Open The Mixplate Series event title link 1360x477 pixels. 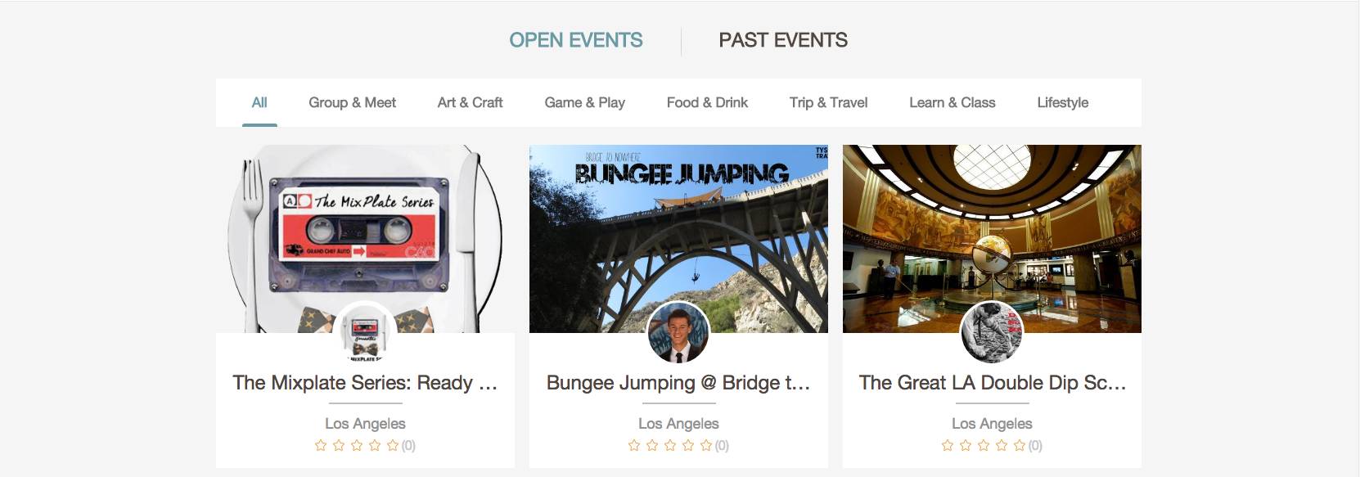[365, 383]
